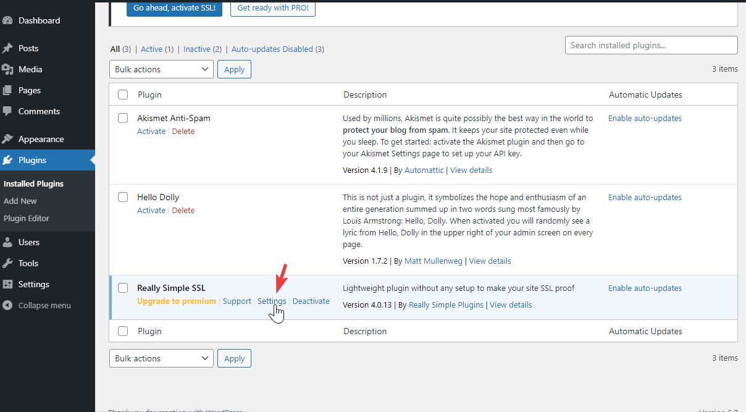
Task: Click the Media library icon
Action: (7, 69)
